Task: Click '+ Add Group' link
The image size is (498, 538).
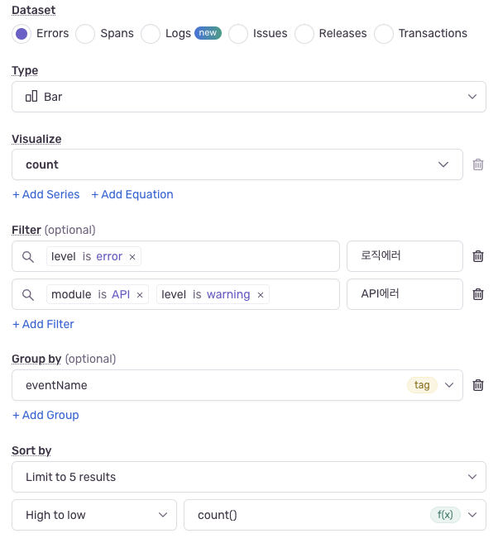Action: pyautogui.click(x=45, y=416)
